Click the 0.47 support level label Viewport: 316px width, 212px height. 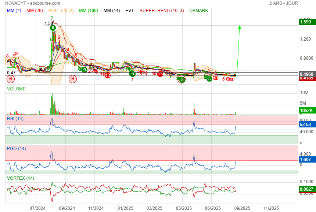pos(11,72)
